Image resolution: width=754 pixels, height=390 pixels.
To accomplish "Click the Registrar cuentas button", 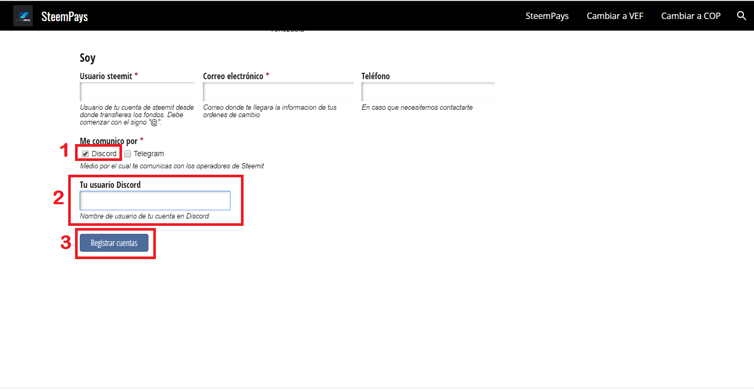I will pos(114,243).
